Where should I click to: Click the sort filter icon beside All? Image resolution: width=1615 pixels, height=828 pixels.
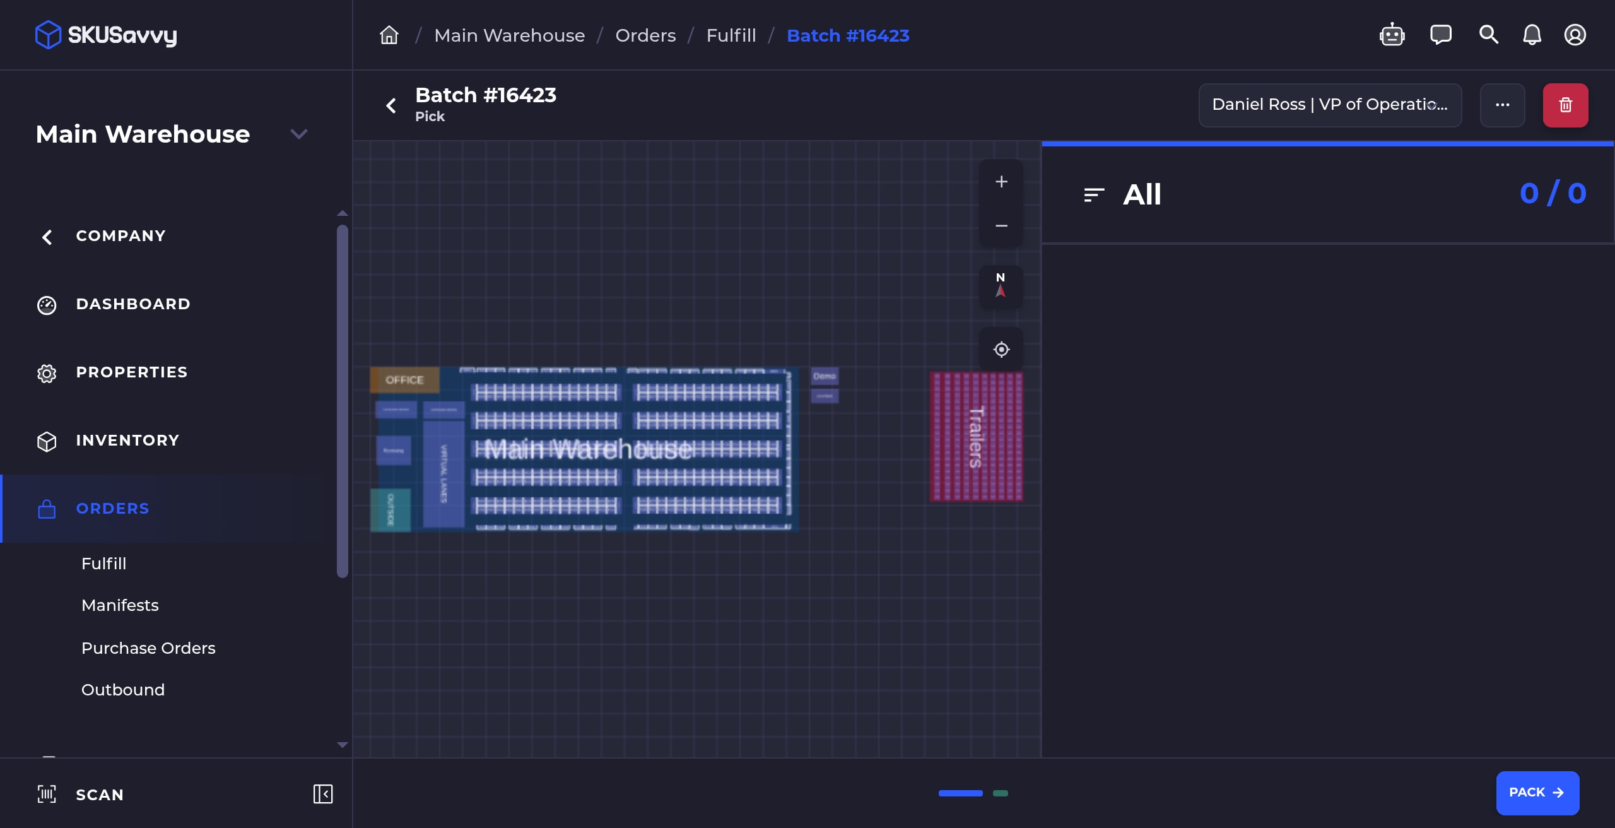(1094, 194)
